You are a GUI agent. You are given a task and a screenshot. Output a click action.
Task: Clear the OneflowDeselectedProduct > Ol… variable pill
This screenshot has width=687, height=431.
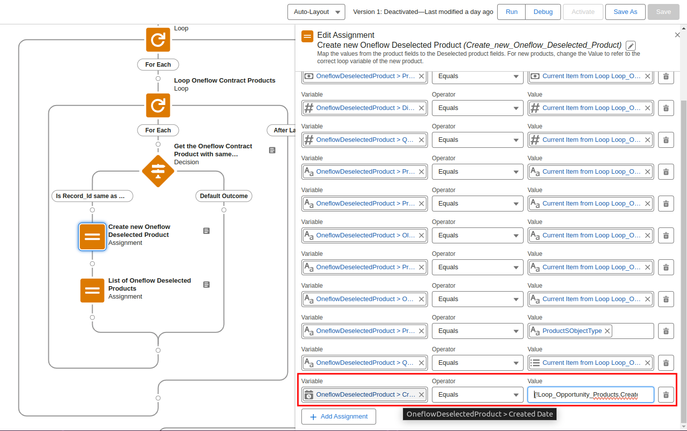coord(421,235)
